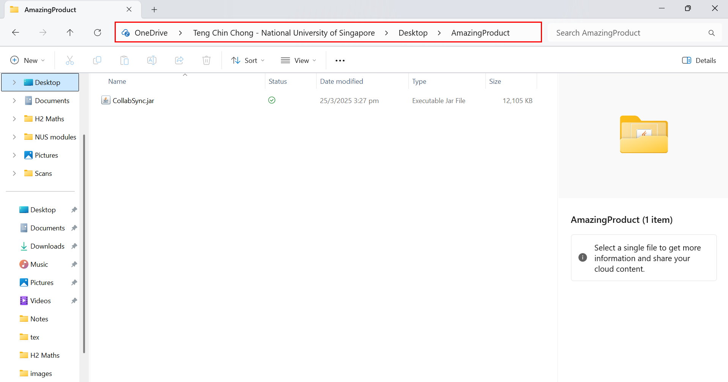Open a new File Explorer tab
Image resolution: width=728 pixels, height=382 pixels.
coord(154,10)
